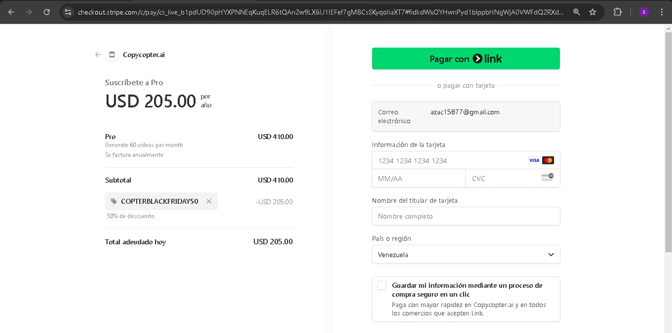The width and height of the screenshot is (672, 333).
Task: Click the -USD 205.00 discount amount
Action: point(274,202)
